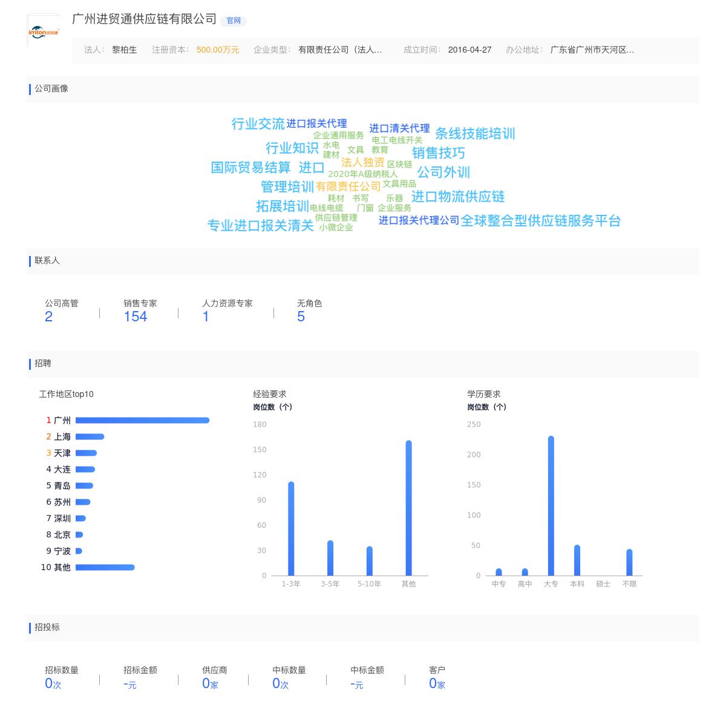Click the 招标数量 value 0次
This screenshot has height=719, width=726.
(x=53, y=684)
